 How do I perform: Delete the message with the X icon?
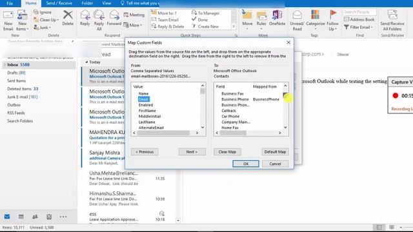[68, 18]
